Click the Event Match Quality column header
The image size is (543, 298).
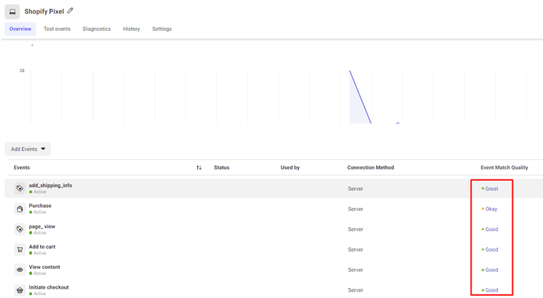[504, 167]
